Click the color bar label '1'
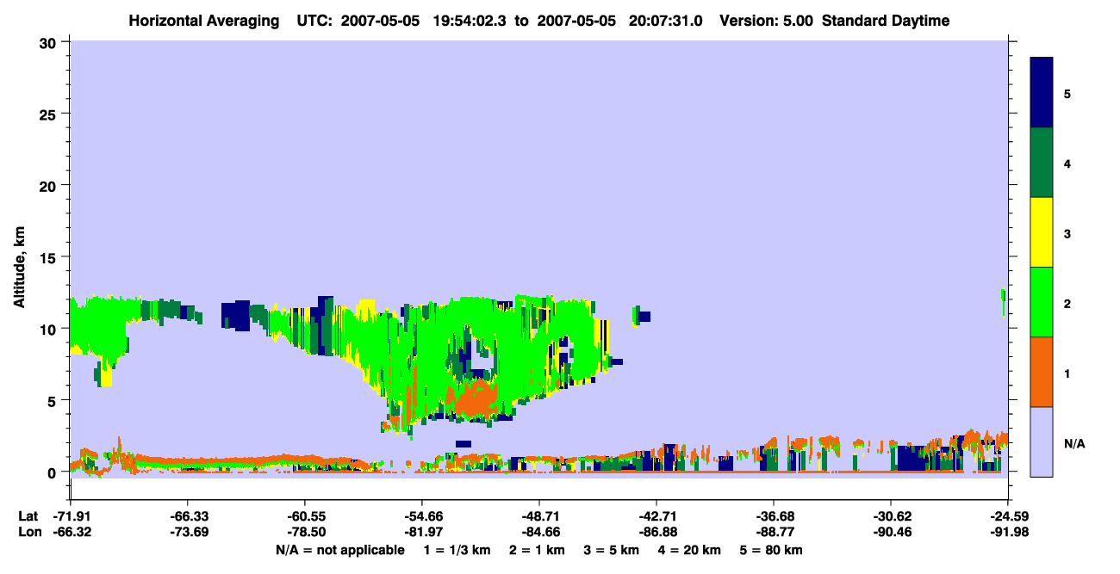 point(1067,373)
